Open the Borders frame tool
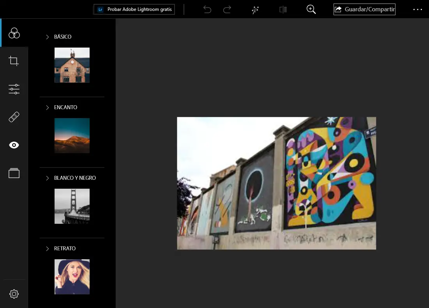 coord(14,173)
